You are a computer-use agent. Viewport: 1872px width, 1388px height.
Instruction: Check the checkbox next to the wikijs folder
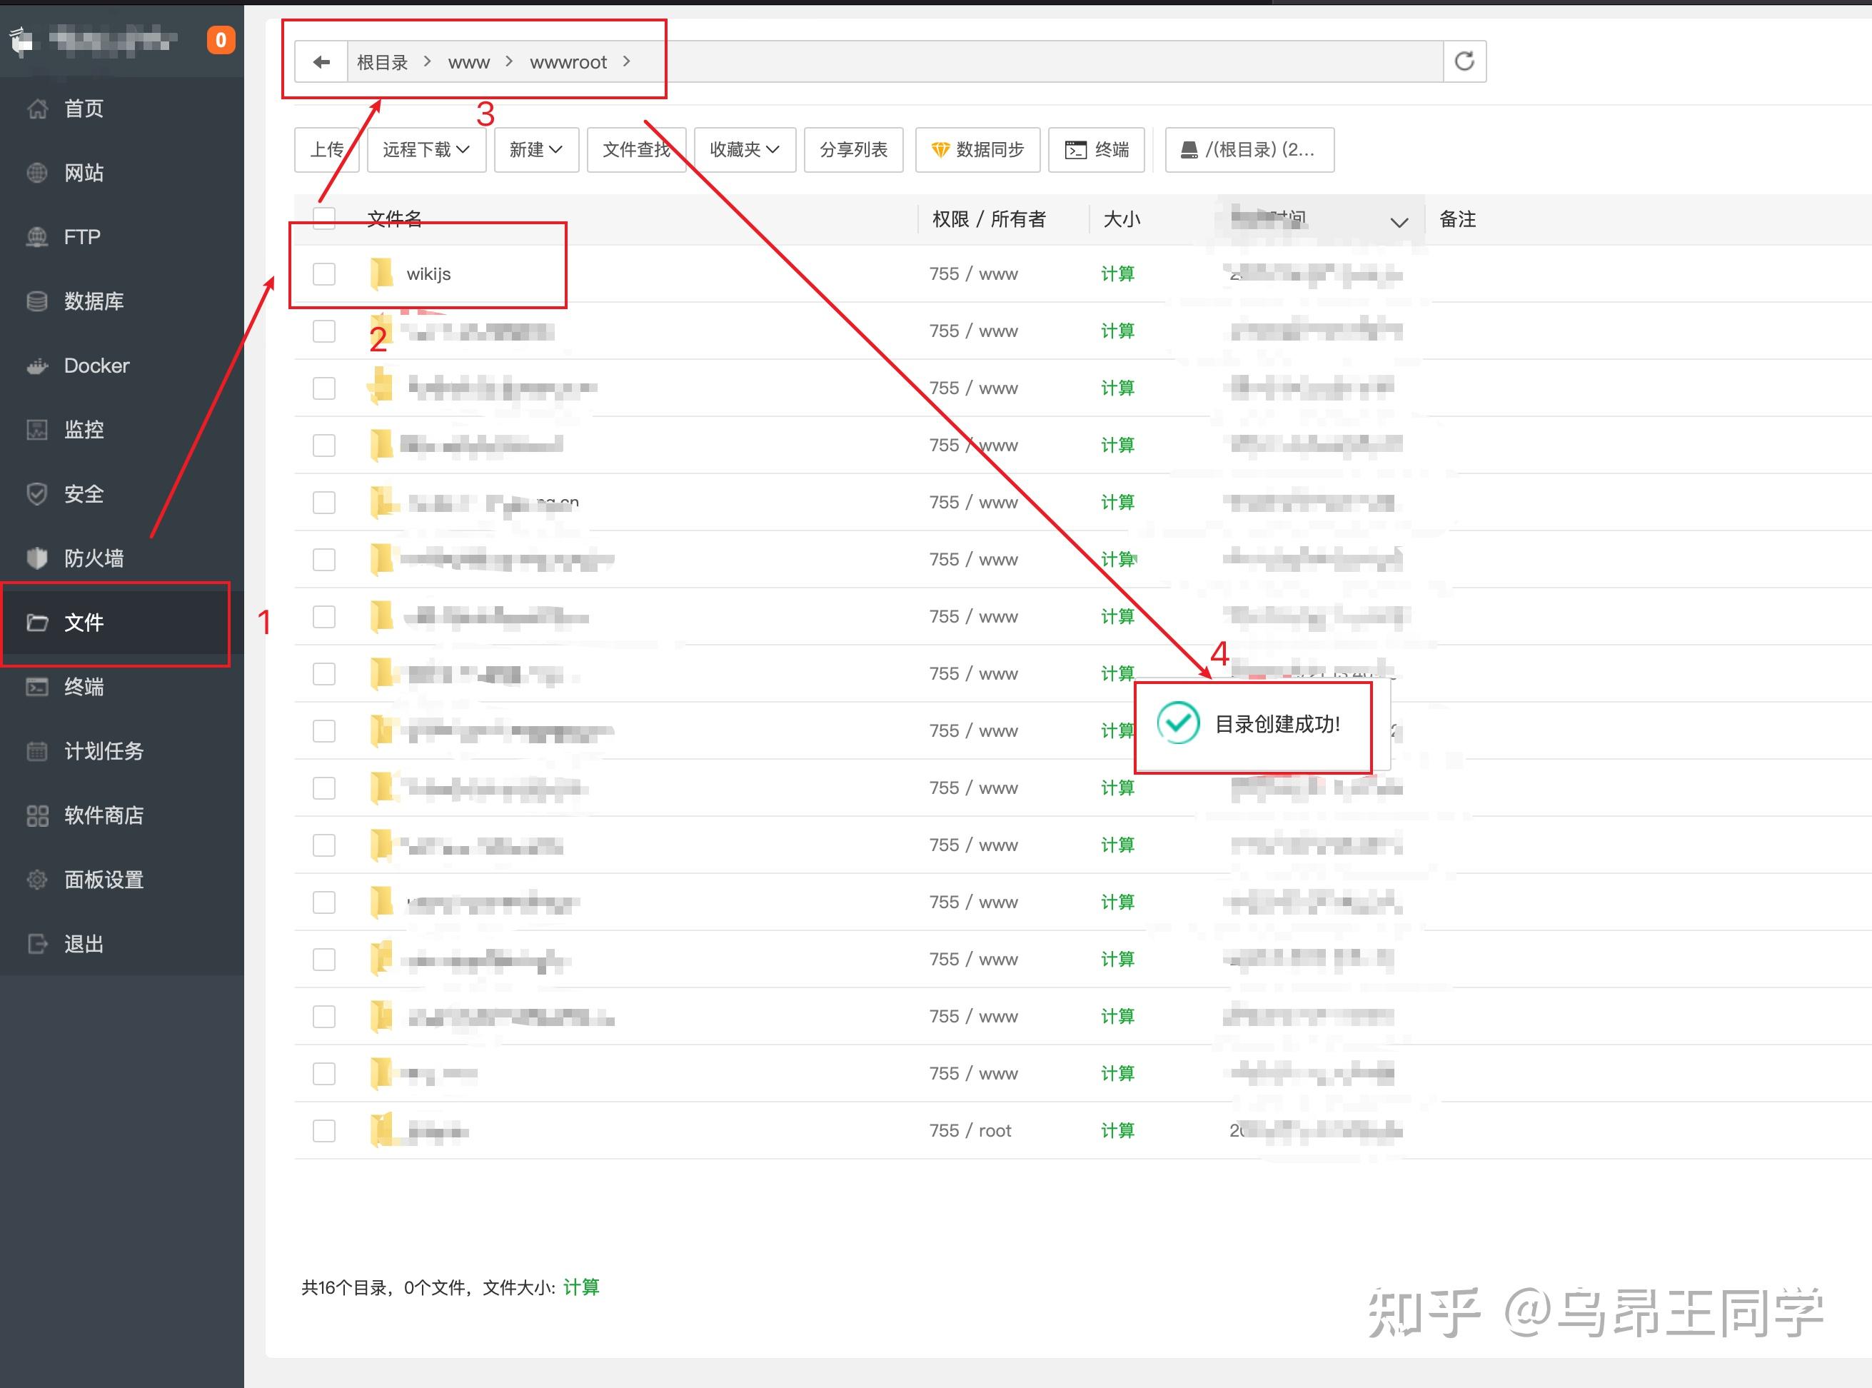click(x=323, y=273)
